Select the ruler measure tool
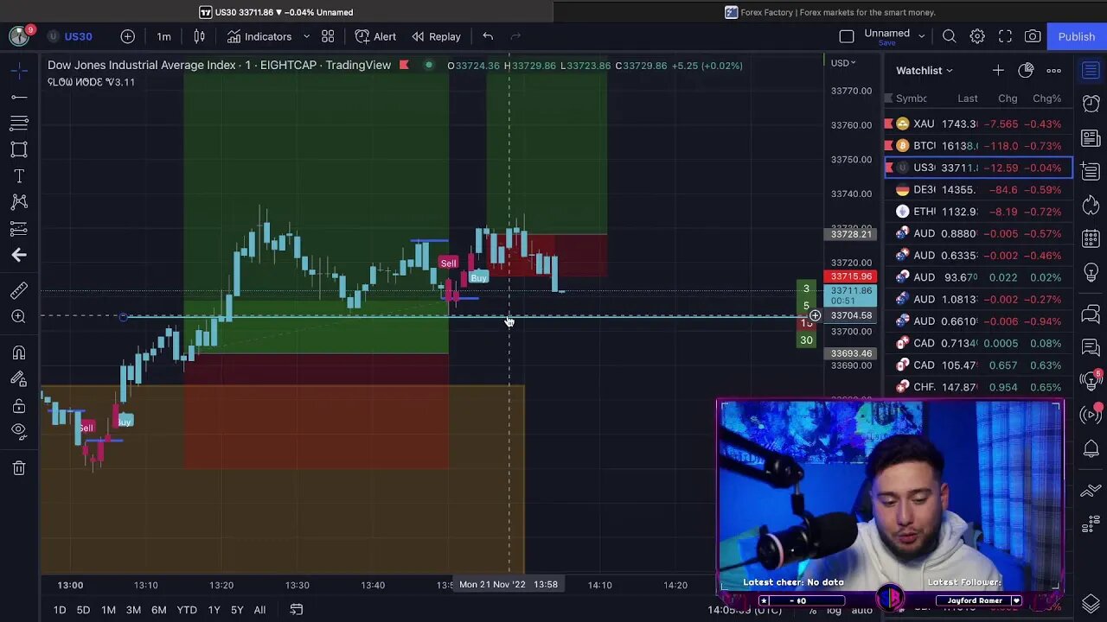Viewport: 1107px width, 622px height. click(x=19, y=290)
